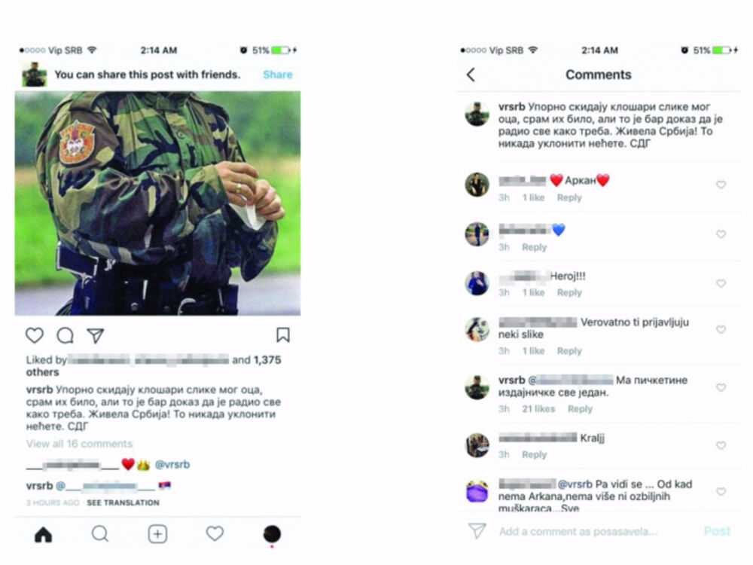
Task: Open comments via speech bubble icon
Action: [65, 335]
